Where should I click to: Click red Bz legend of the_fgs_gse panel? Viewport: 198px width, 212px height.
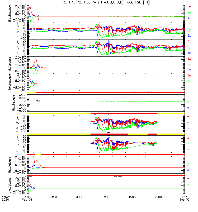[x=189, y=76]
